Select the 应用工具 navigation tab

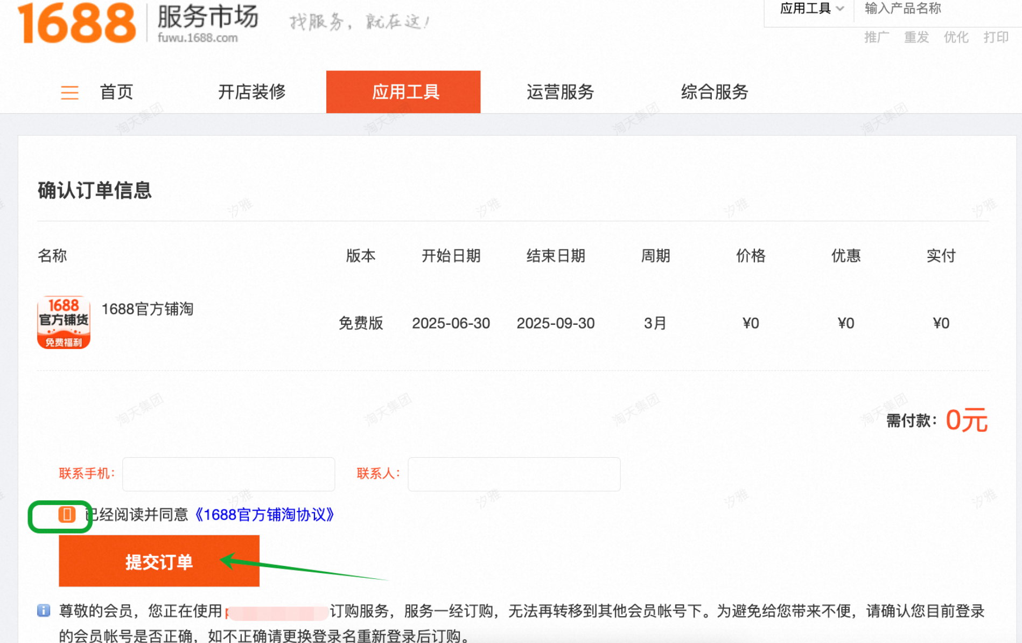coord(403,92)
